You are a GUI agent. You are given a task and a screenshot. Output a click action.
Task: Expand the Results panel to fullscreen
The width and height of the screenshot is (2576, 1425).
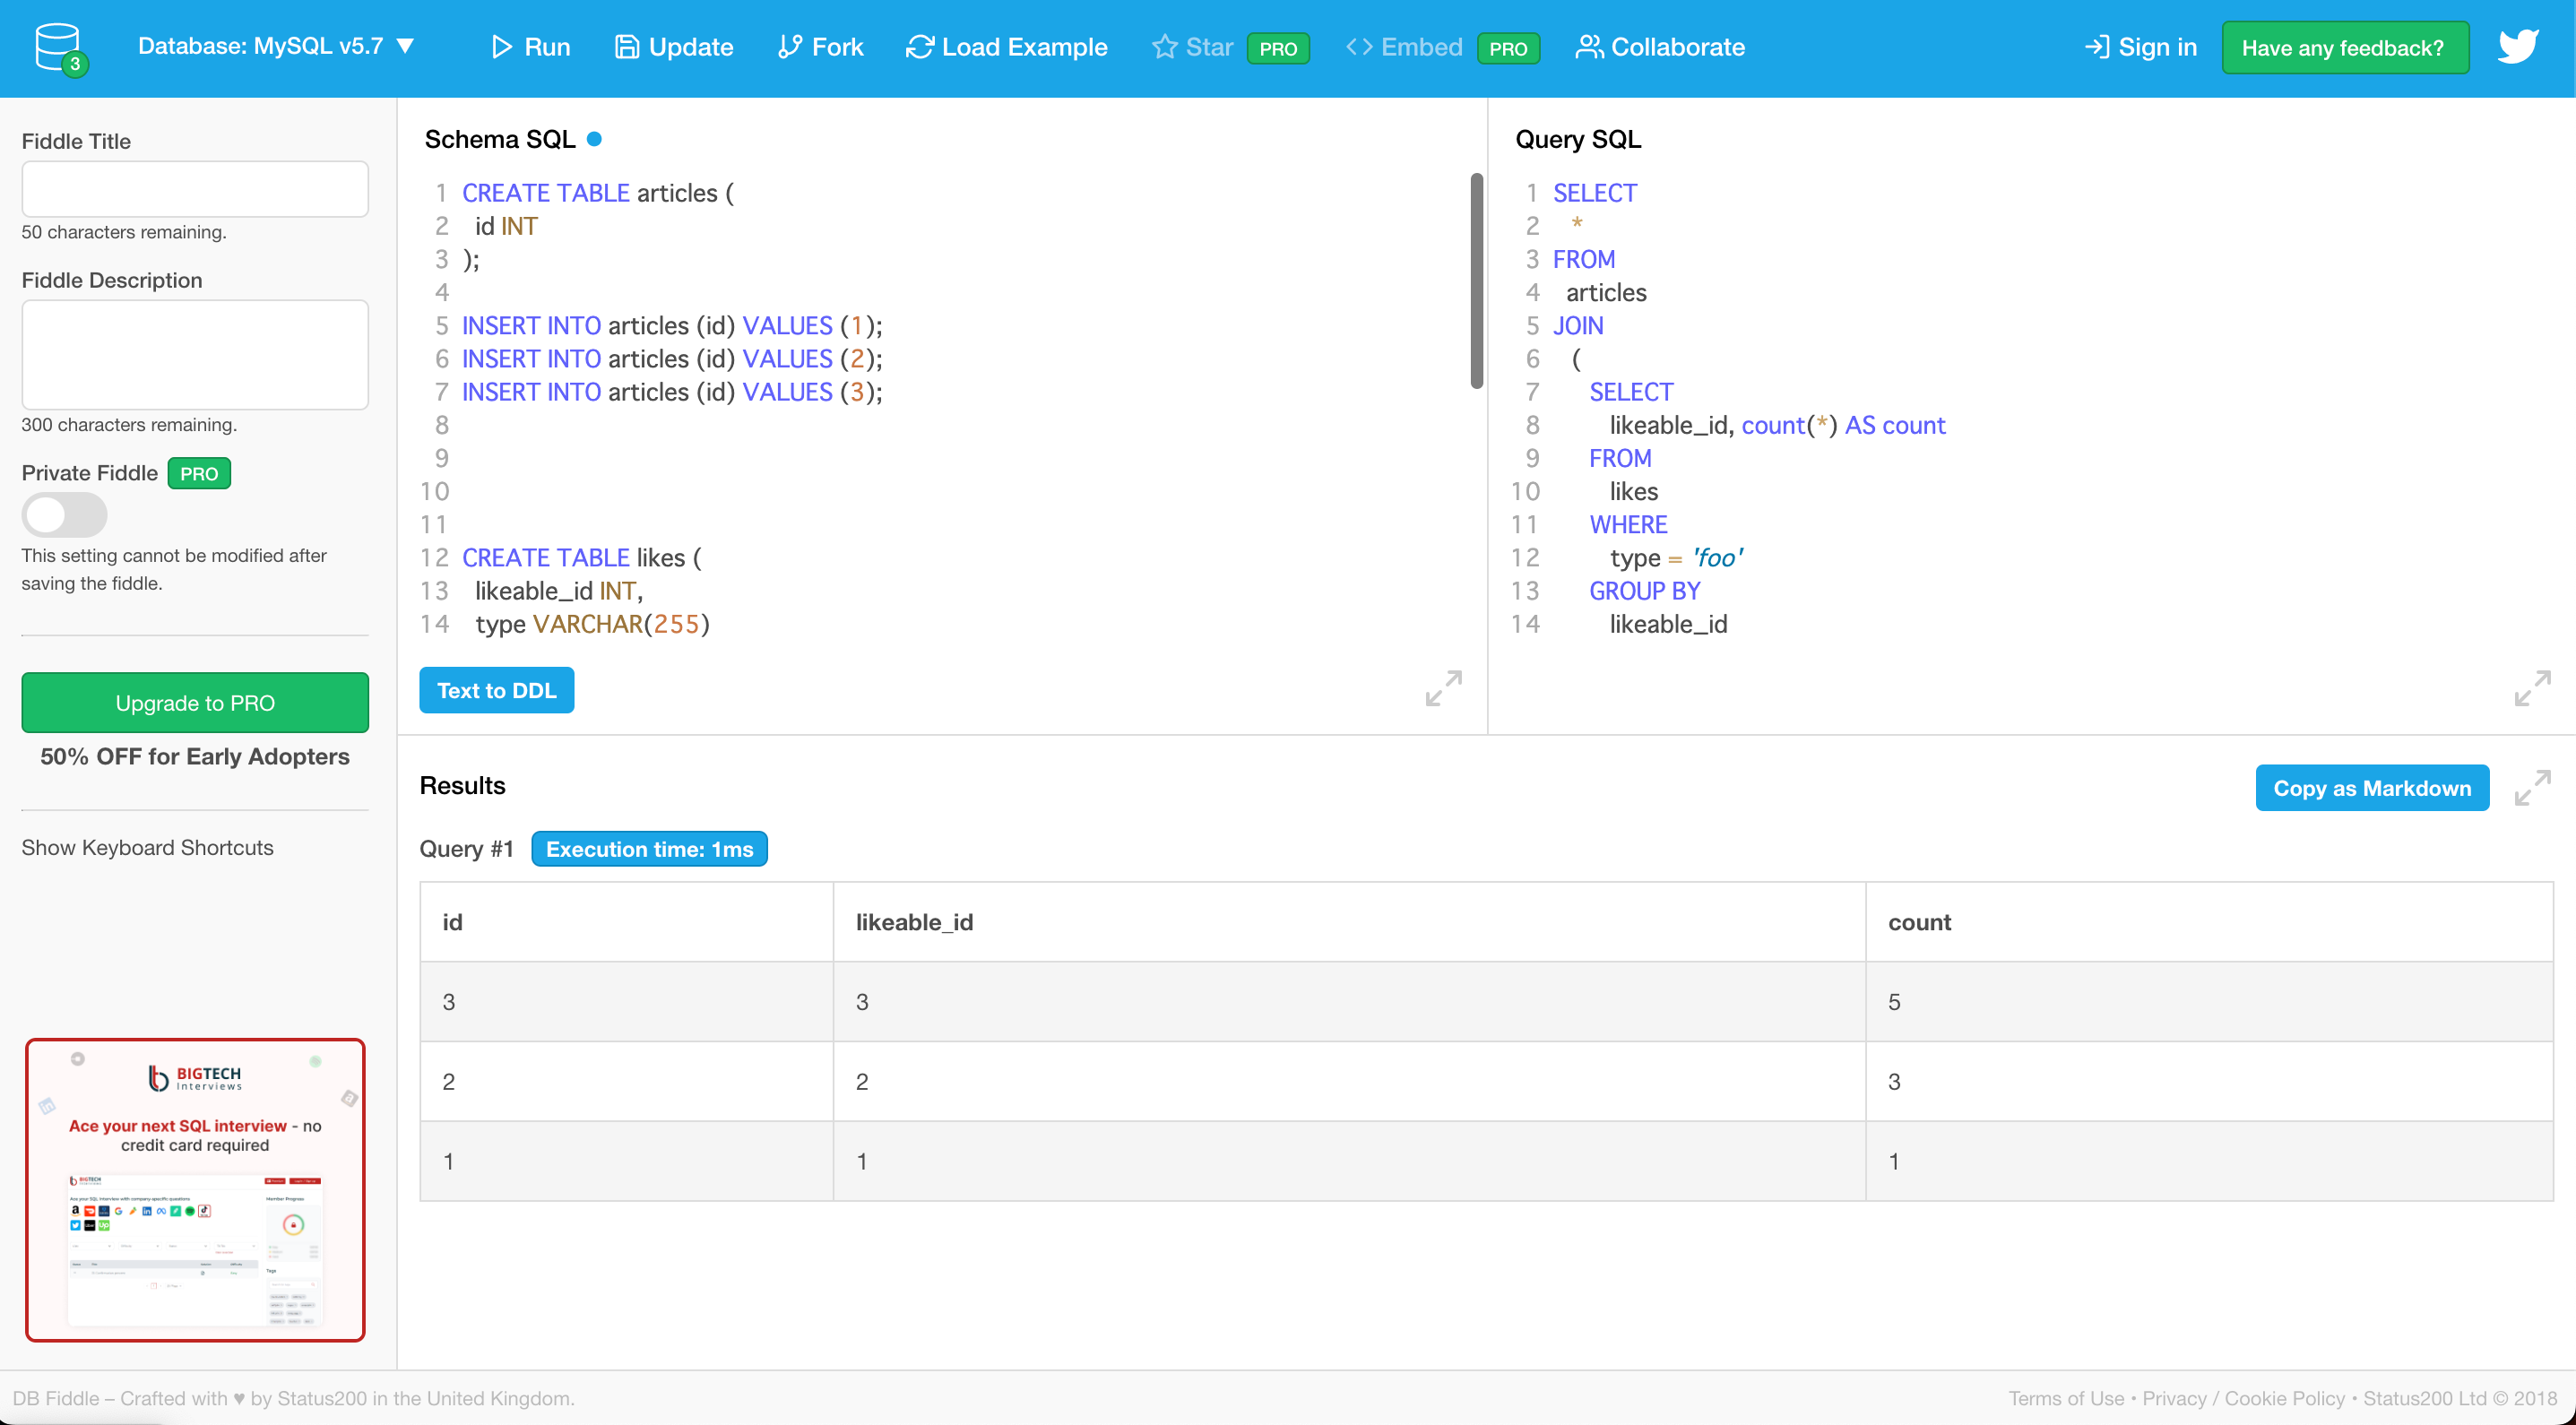(2532, 787)
